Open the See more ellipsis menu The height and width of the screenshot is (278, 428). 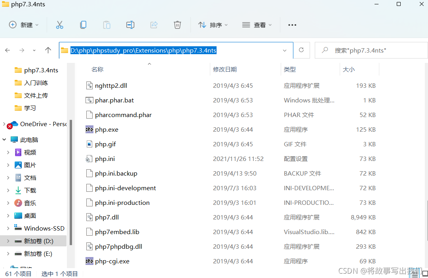click(x=292, y=25)
